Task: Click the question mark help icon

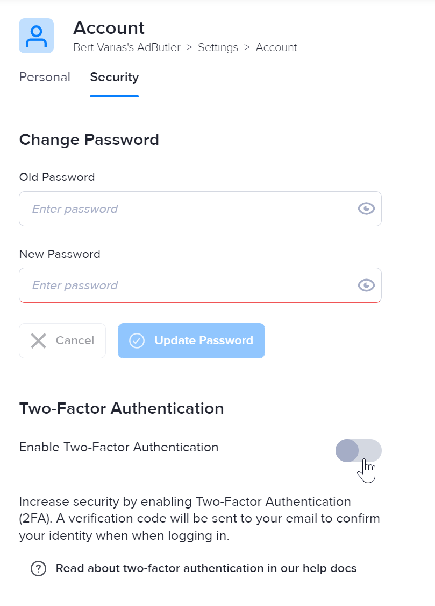Action: coord(38,568)
